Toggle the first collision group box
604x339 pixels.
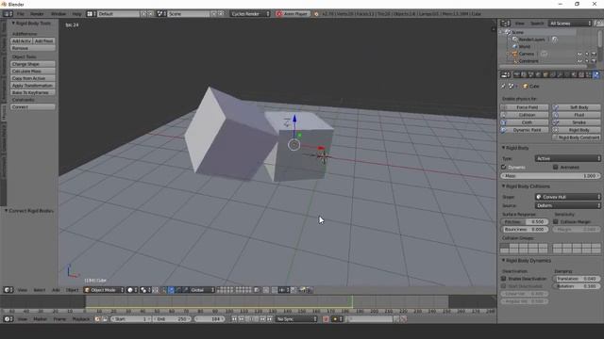tap(504, 246)
